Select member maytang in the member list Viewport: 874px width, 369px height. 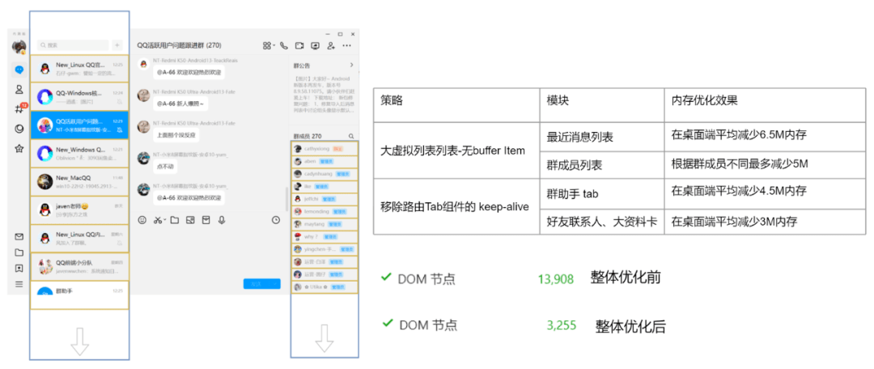pyautogui.click(x=325, y=224)
